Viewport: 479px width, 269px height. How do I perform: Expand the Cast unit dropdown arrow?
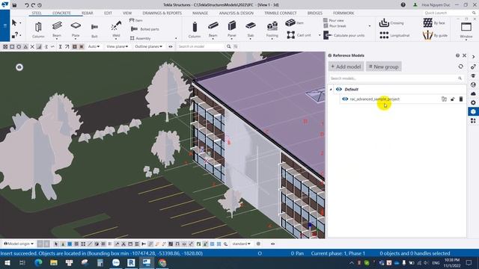tap(320, 35)
